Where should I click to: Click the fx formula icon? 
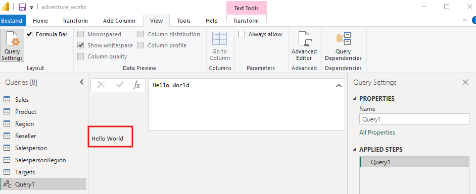click(136, 85)
